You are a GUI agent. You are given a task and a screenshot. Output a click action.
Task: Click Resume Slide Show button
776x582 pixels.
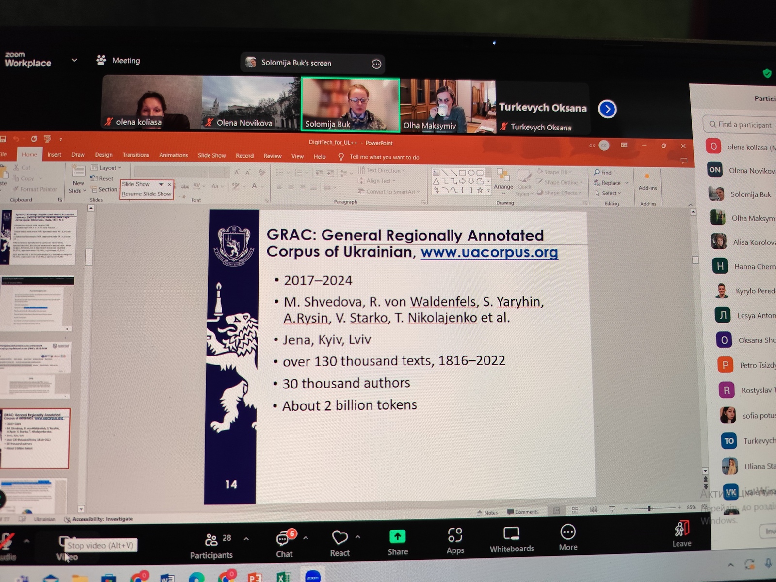pyautogui.click(x=146, y=194)
